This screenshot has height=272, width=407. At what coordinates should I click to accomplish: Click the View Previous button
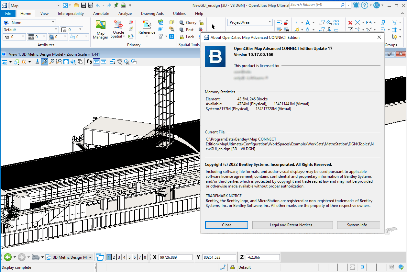point(96,62)
